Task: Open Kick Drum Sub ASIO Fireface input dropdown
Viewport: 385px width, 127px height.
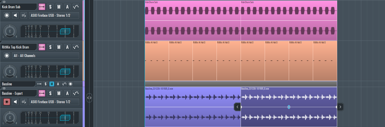Action: coord(54,15)
